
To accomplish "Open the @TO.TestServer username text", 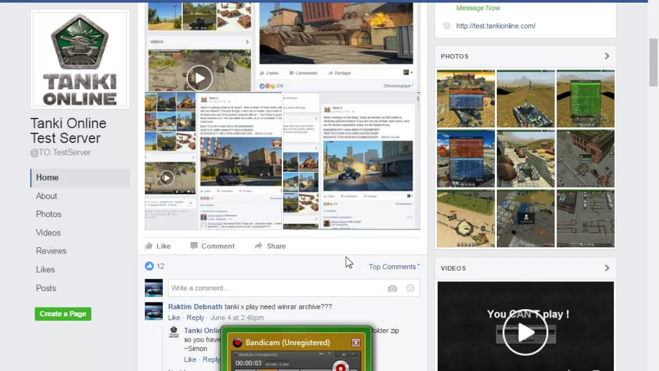I will point(60,153).
